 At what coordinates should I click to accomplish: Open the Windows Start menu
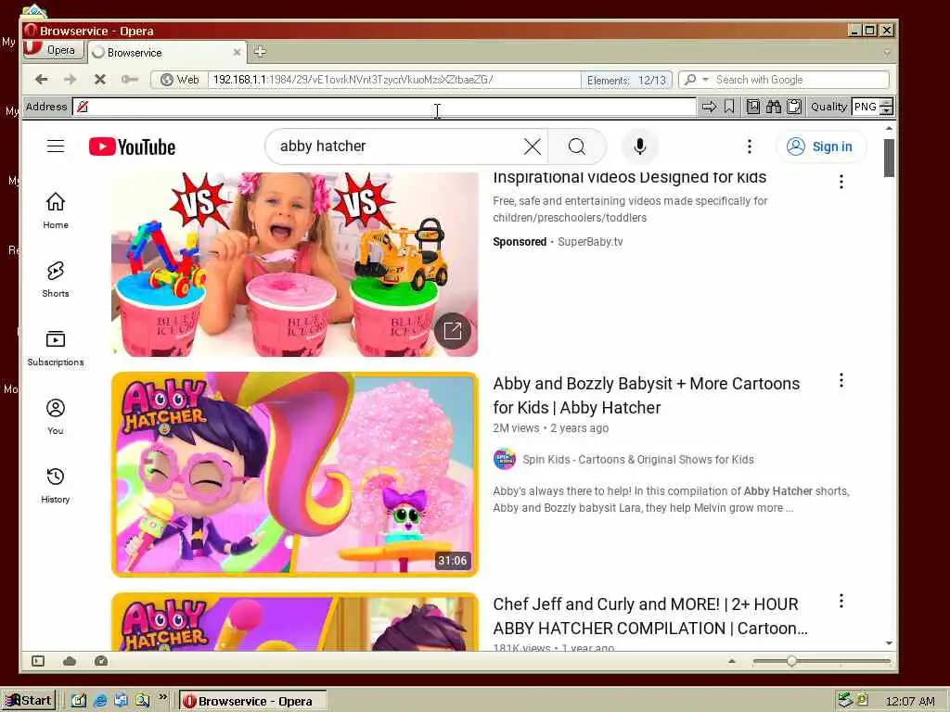[29, 701]
